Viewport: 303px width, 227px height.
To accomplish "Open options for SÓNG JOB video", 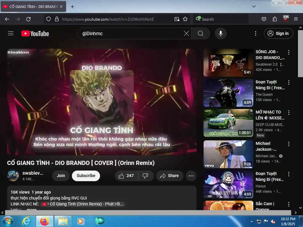I will (x=289, y=52).
